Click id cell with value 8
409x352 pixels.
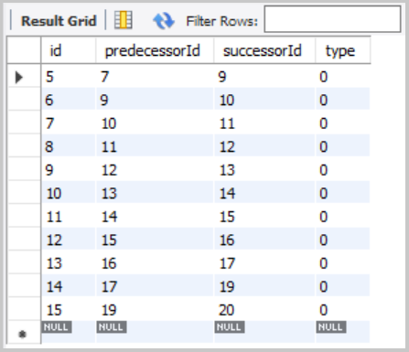(69, 146)
